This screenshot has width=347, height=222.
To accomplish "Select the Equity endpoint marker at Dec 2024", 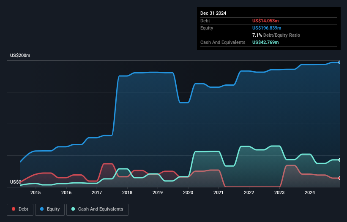I will click(x=340, y=62).
